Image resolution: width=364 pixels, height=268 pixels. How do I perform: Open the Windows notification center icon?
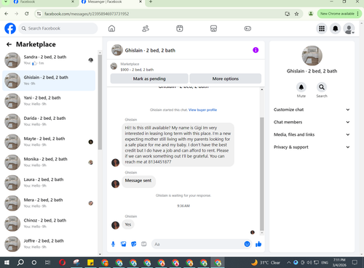[355, 262]
